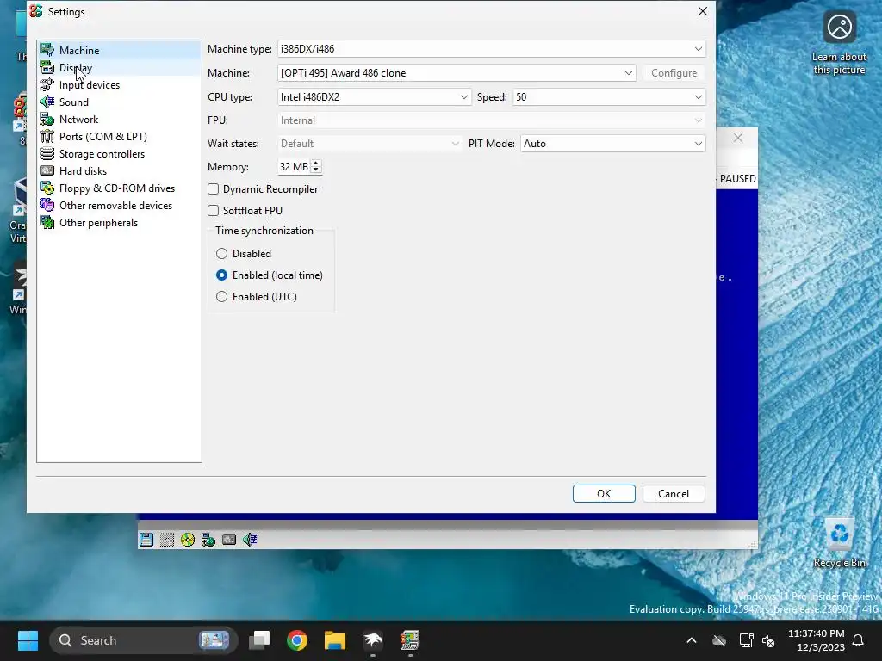The width and height of the screenshot is (882, 661).
Task: Click the Storage controllers label
Action: pos(102,153)
